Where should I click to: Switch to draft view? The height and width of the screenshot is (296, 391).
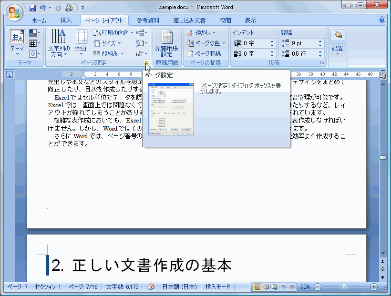coord(292,287)
